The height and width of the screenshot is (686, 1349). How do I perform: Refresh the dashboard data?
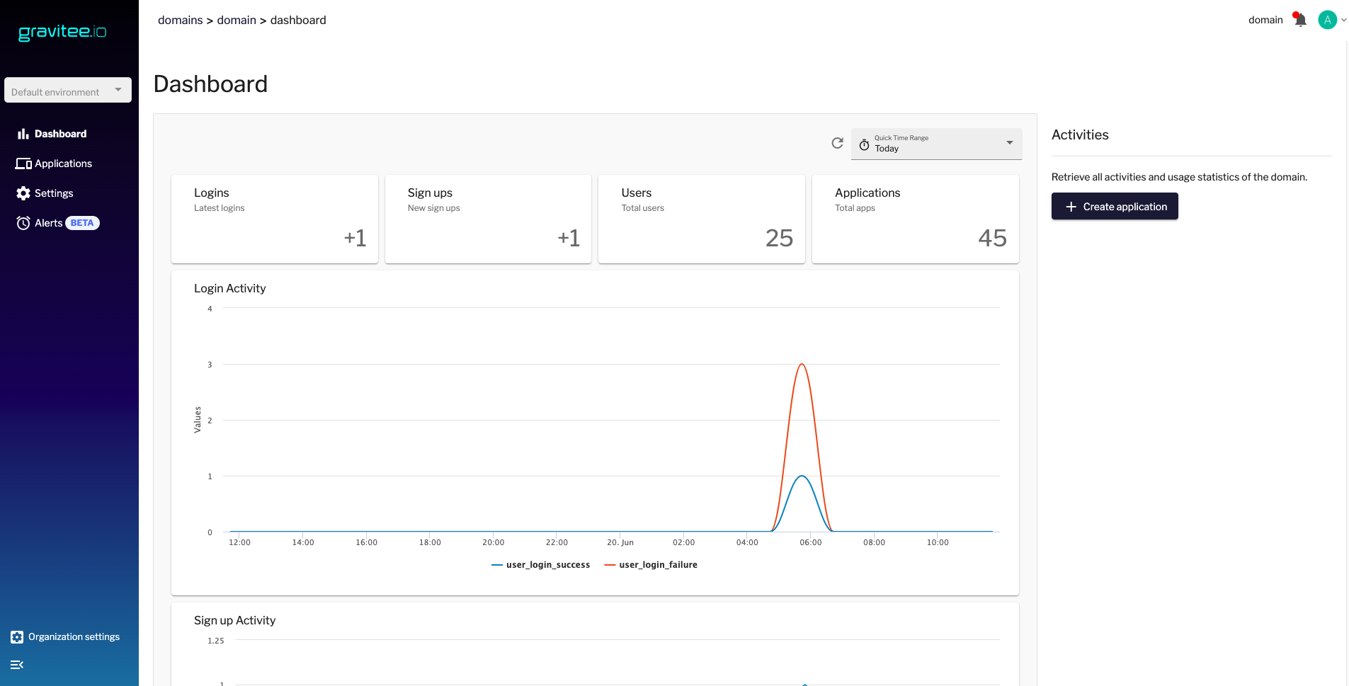point(837,143)
